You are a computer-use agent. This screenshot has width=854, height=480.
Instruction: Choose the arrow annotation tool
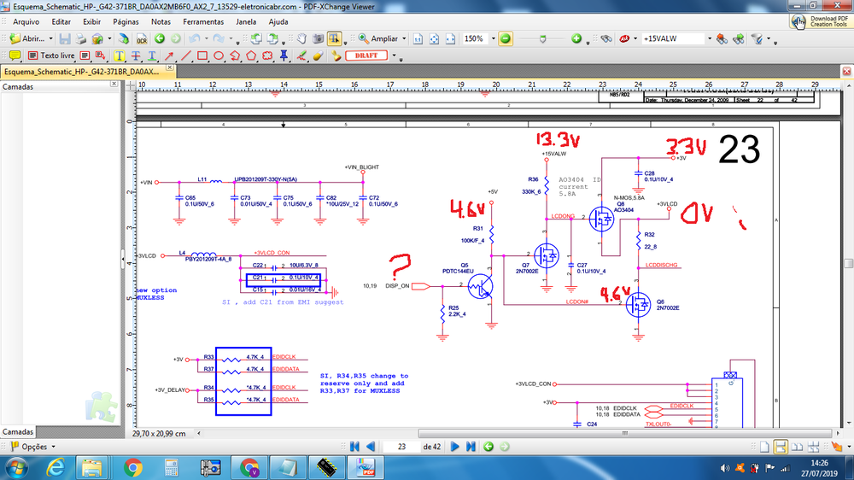(170, 56)
